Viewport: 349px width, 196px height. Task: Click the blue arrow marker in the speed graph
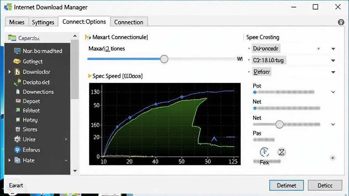(214, 139)
